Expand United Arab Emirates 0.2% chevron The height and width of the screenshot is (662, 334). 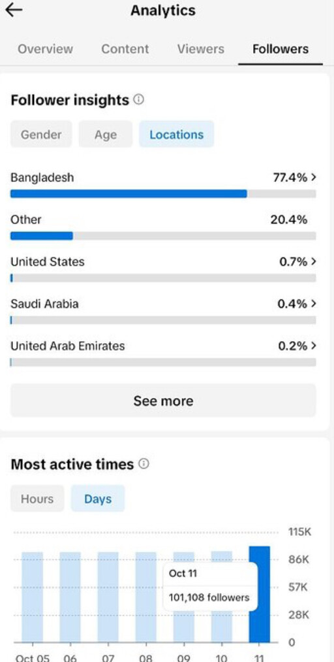[x=313, y=346]
